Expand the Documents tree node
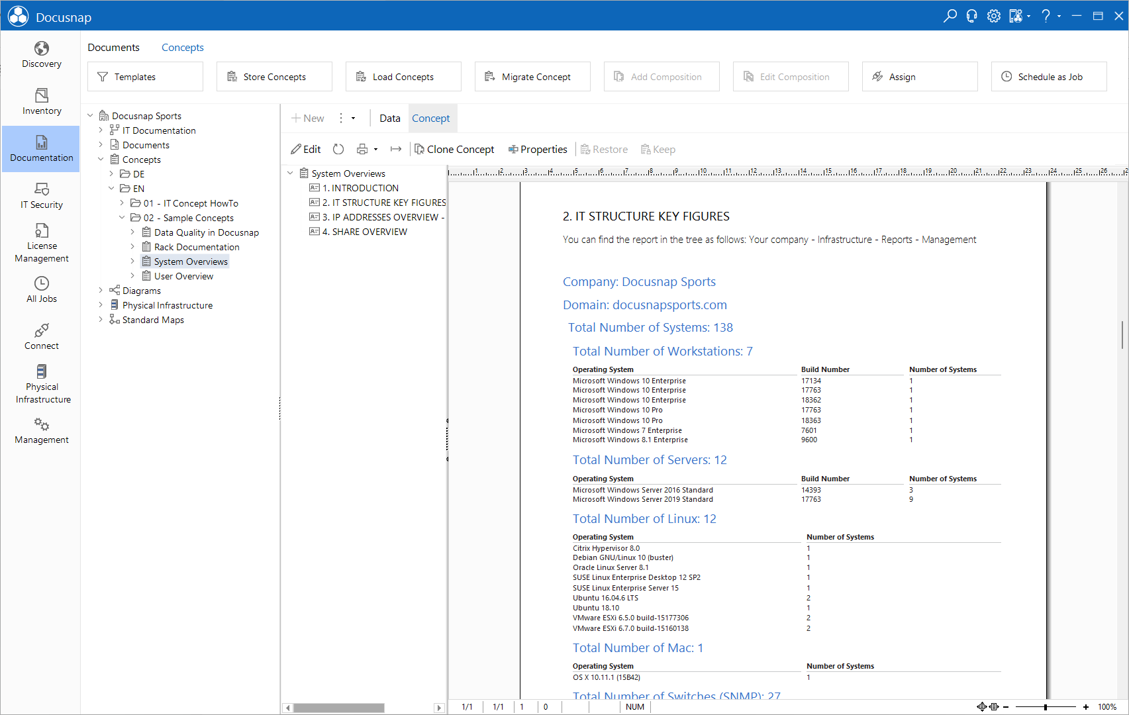 [101, 145]
